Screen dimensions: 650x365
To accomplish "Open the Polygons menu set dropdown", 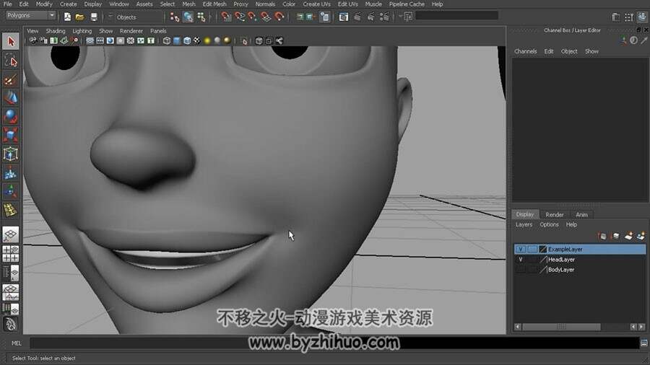I will [30, 15].
